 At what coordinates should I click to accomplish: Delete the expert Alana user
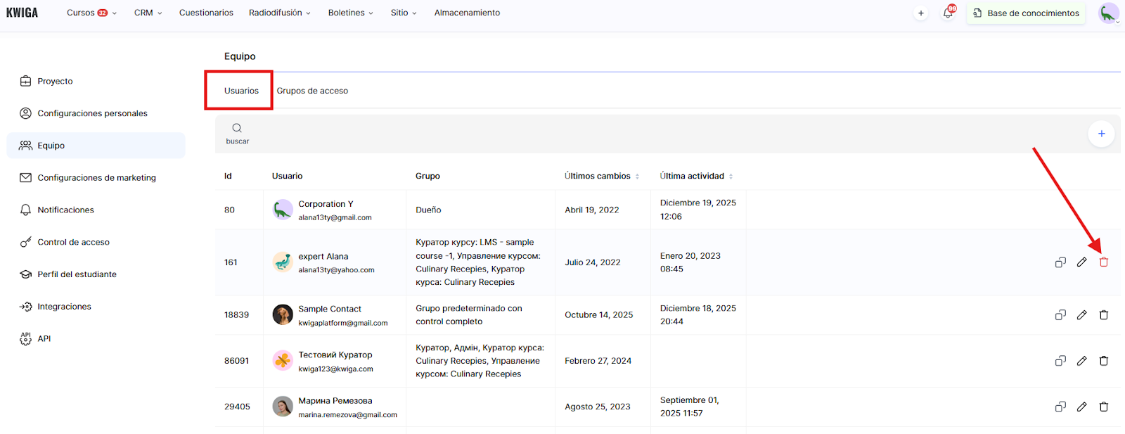click(1103, 262)
